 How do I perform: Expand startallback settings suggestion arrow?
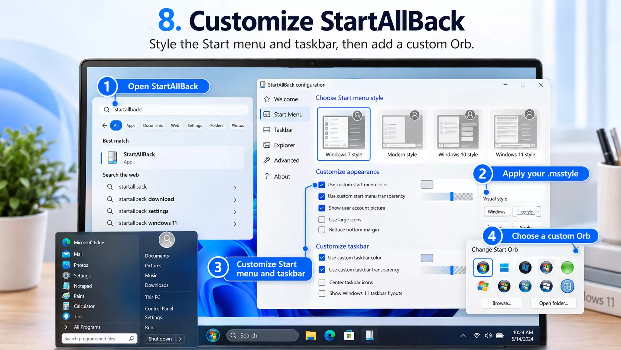click(235, 212)
